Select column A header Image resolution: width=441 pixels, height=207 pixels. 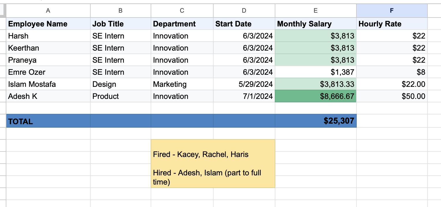[48, 11]
